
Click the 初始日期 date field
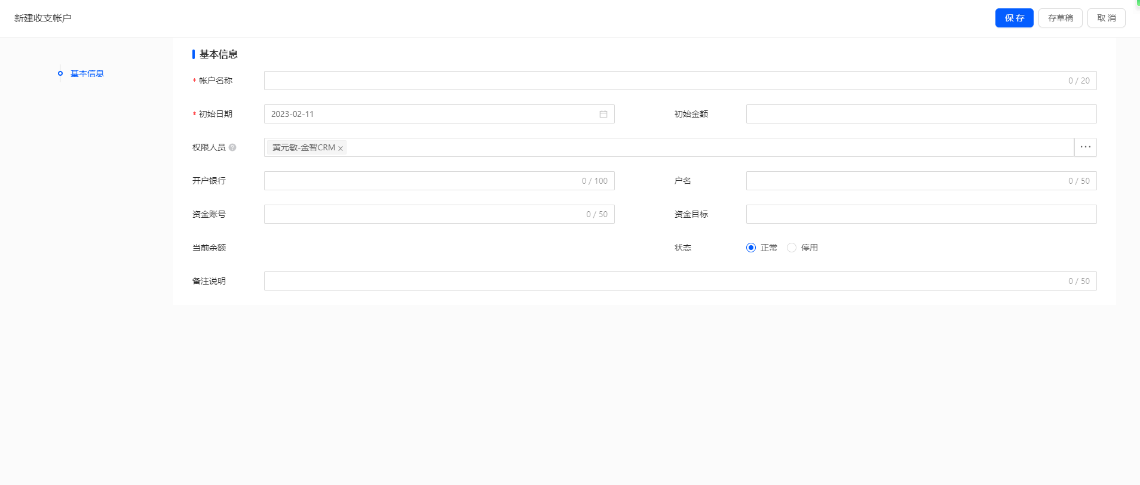[439, 114]
